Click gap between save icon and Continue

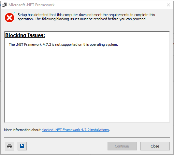tap(67, 146)
